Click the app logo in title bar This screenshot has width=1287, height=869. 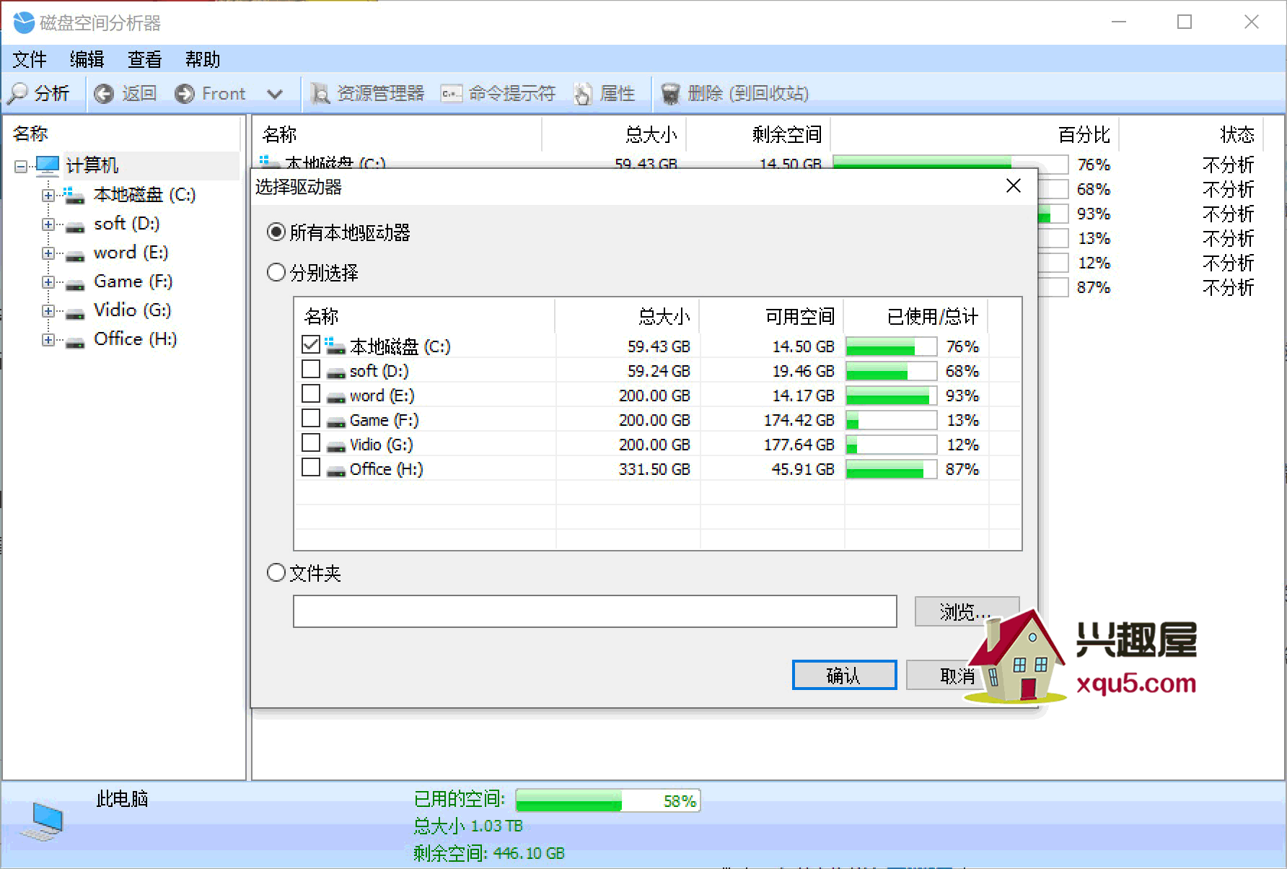[x=24, y=22]
